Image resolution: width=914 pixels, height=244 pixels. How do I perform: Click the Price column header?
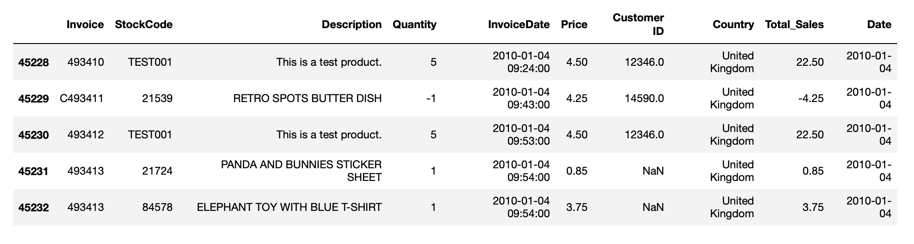click(574, 24)
